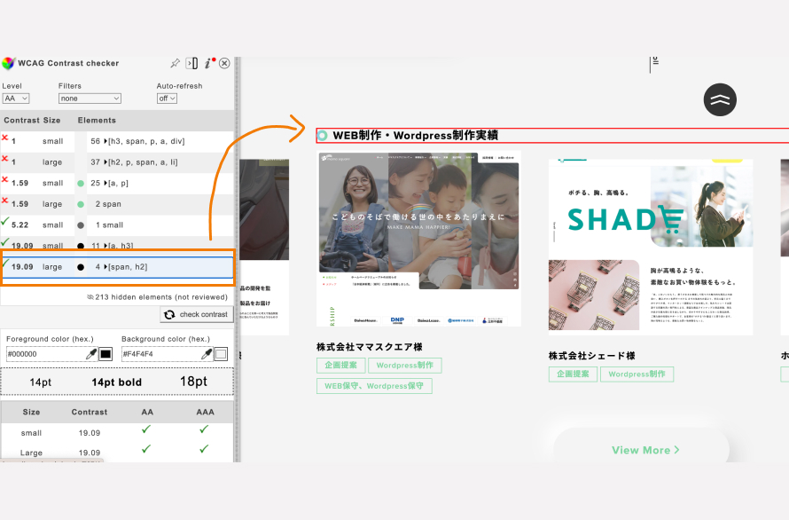Click the dock panel side icon
The height and width of the screenshot is (520, 789).
(x=191, y=64)
